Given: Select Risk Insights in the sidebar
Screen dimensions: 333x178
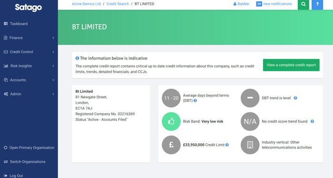Looking at the screenshot, I should tap(21, 66).
